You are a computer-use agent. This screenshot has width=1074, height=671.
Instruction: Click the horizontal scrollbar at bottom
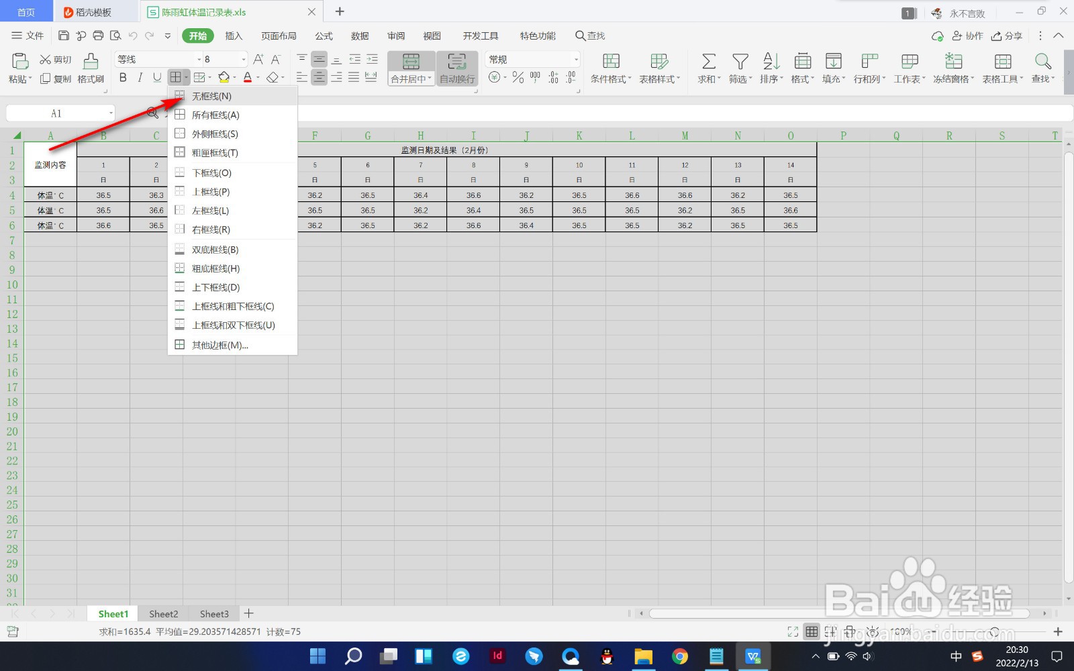coord(839,613)
